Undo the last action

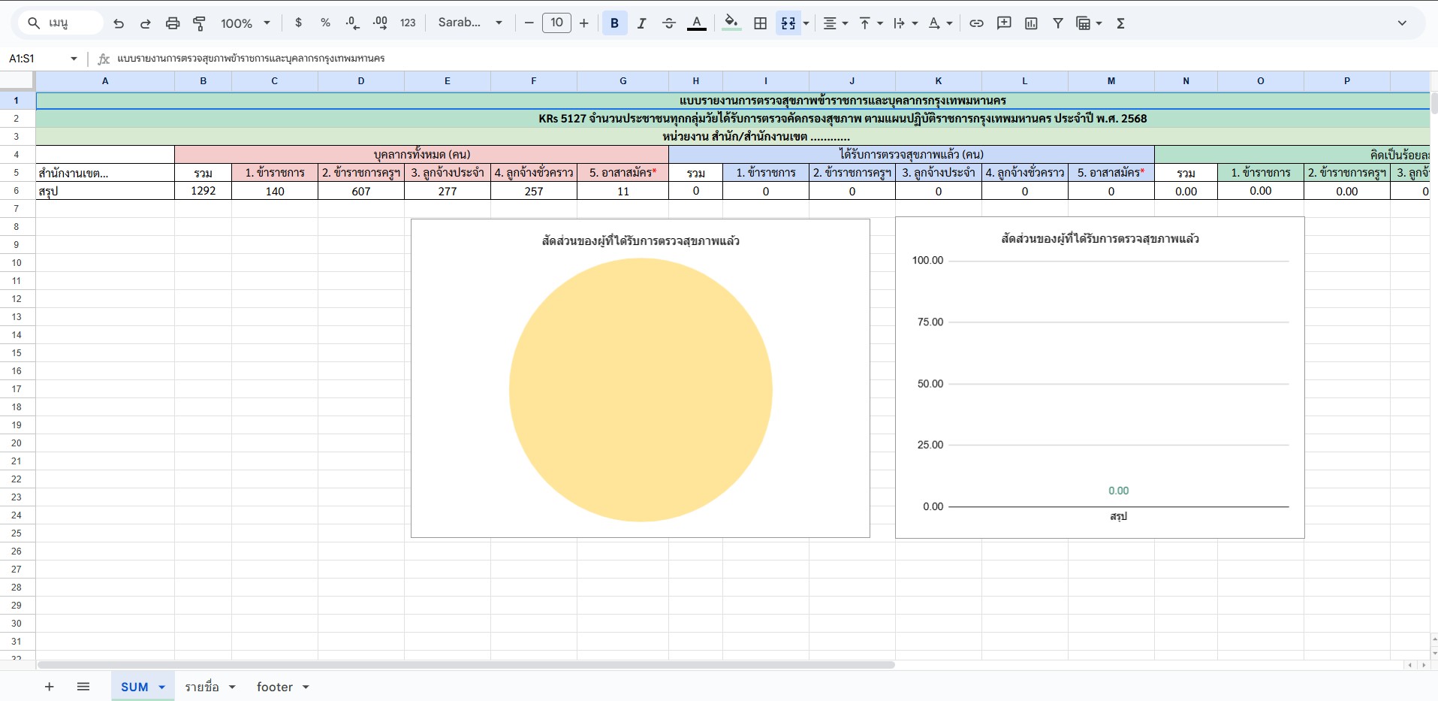119,23
